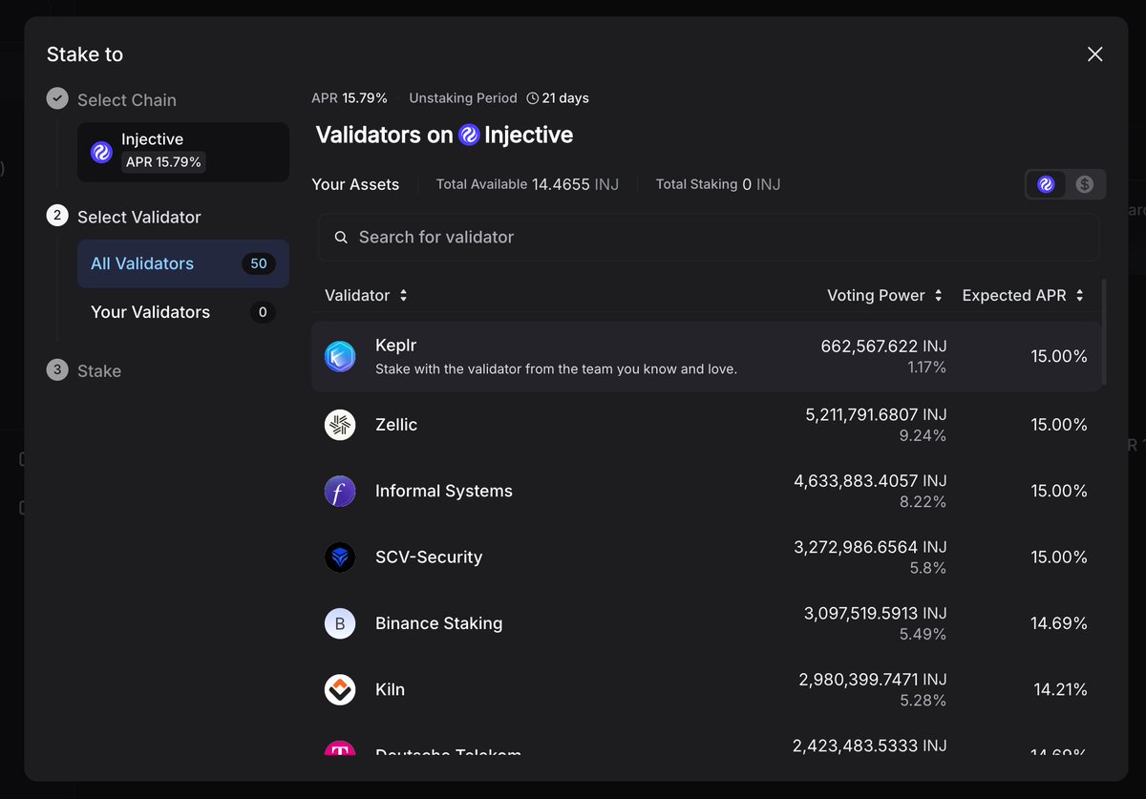This screenshot has height=799, width=1146.
Task: Click the APR 15.79% badge under Injective
Action: tap(163, 162)
